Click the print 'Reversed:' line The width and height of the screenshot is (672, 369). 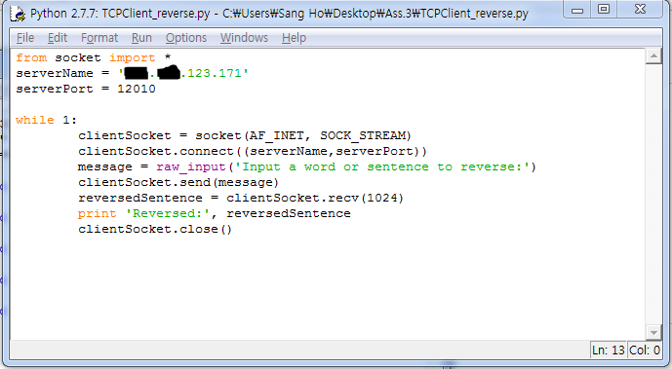click(x=215, y=214)
